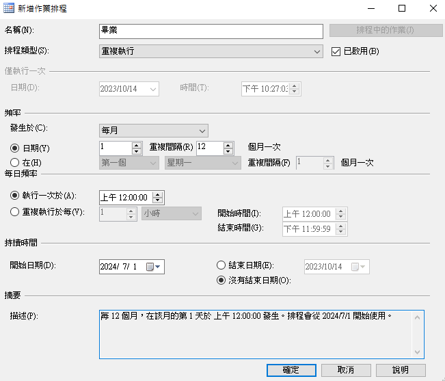Image resolution: width=445 pixels, height=381 pixels.
Task: Click the 新增作業排程 window title icon
Action: click(x=9, y=8)
